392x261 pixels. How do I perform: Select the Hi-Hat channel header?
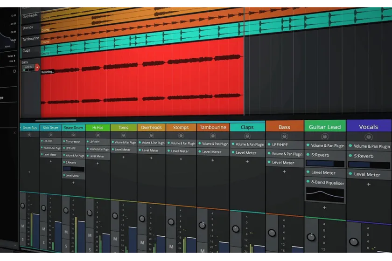(98, 128)
